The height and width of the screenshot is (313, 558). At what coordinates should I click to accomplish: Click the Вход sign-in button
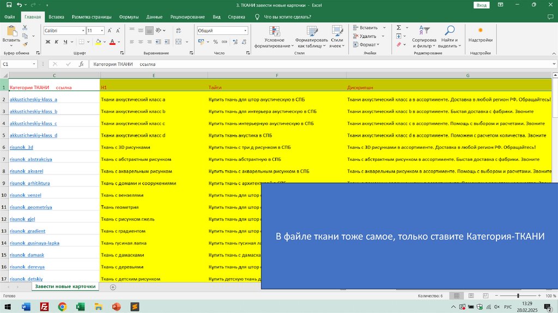click(482, 5)
